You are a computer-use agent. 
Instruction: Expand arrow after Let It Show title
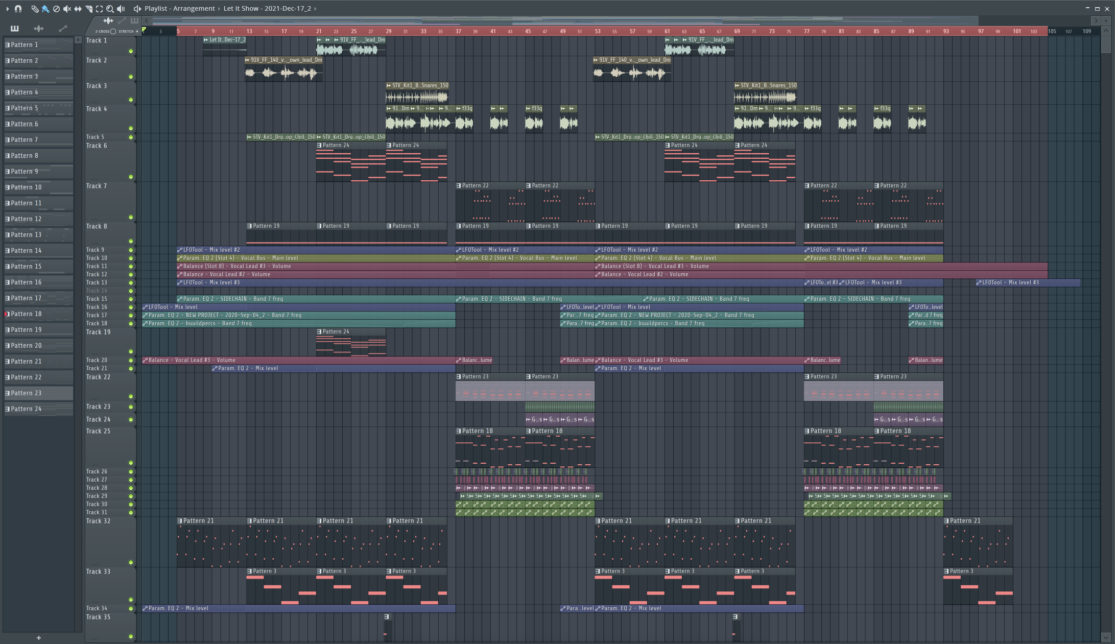click(x=315, y=9)
